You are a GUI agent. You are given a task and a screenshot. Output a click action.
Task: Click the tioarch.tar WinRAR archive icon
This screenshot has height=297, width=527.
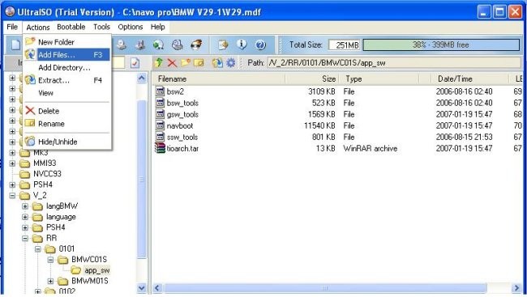pyautogui.click(x=160, y=148)
